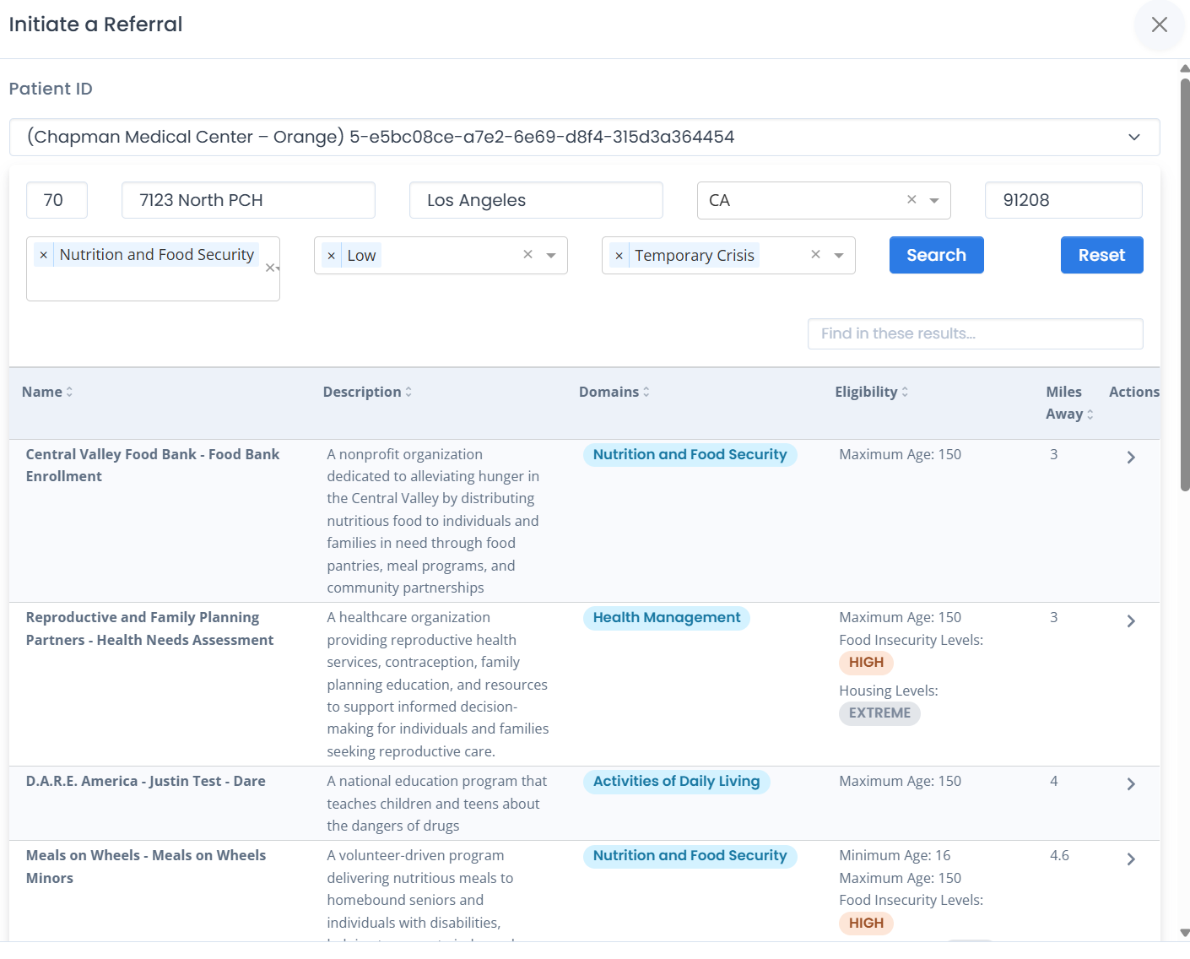
Task: Click the Central Valley Food Bank description text
Action: pos(433,521)
